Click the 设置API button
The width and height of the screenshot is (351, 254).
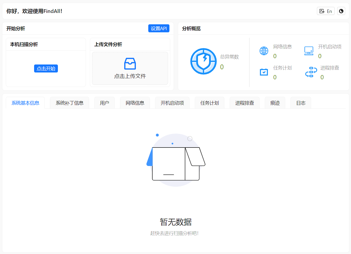(x=159, y=28)
